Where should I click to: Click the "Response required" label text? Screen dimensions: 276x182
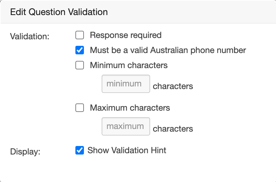tap(126, 35)
